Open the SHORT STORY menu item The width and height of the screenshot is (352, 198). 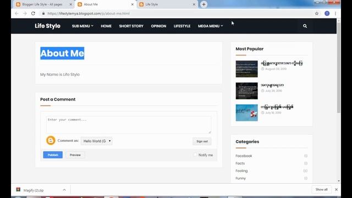(131, 26)
